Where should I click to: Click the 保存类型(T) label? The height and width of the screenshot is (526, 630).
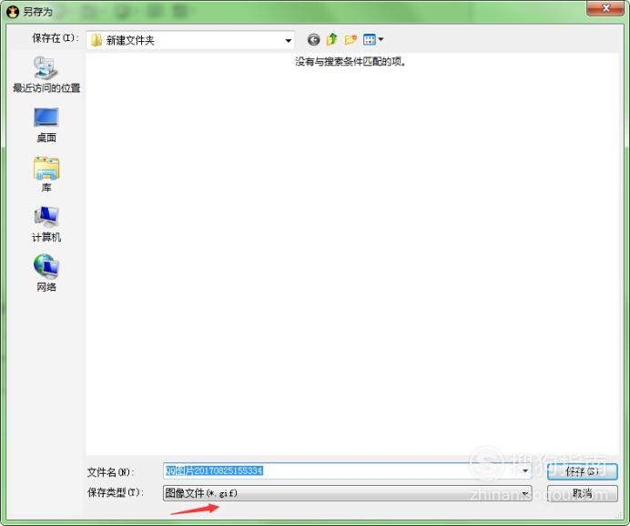pyautogui.click(x=115, y=493)
